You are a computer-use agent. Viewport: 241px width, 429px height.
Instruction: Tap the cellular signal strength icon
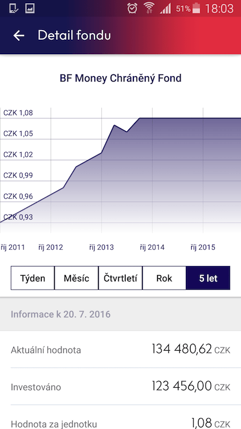click(165, 9)
